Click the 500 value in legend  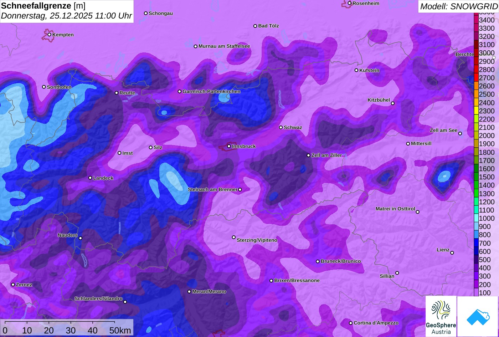pyautogui.click(x=485, y=260)
